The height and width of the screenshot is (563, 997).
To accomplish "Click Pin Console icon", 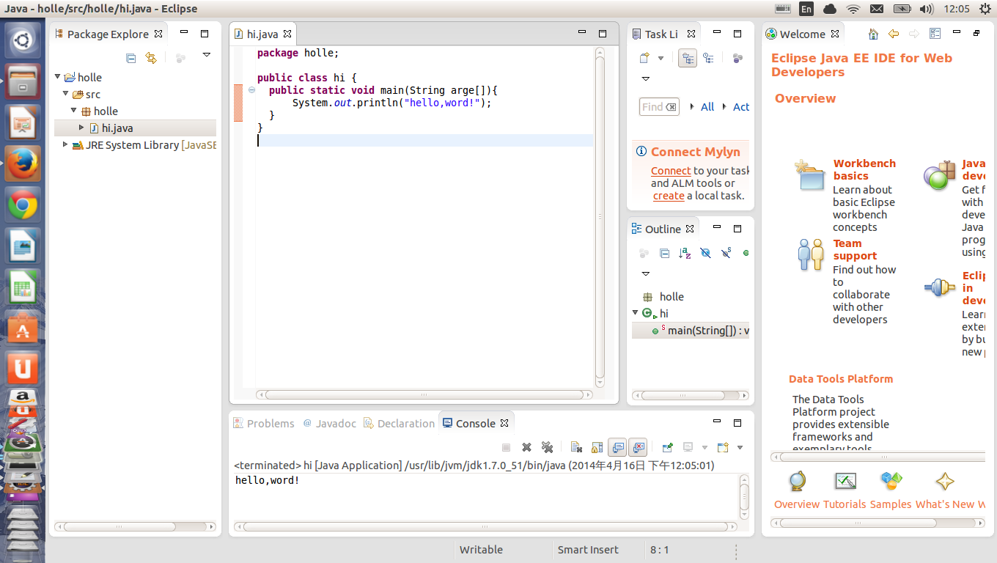I will pos(667,447).
